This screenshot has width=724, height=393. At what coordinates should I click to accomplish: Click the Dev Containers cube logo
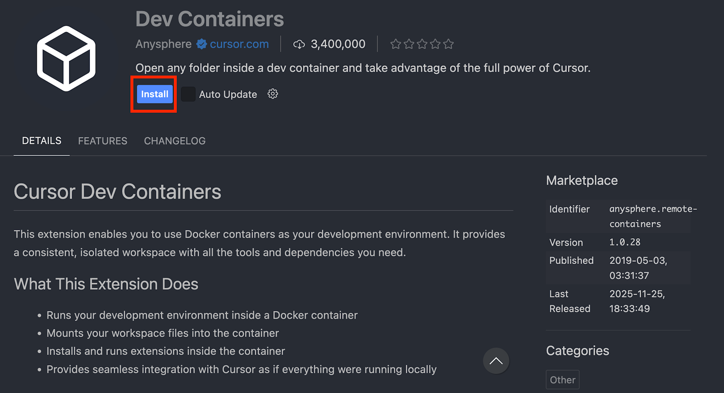coord(66,59)
